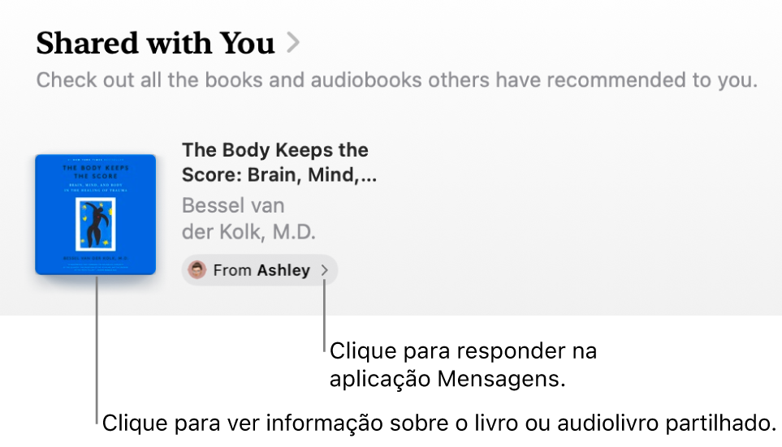Click the title text printed on book cover
782x447 pixels.
[x=95, y=171]
